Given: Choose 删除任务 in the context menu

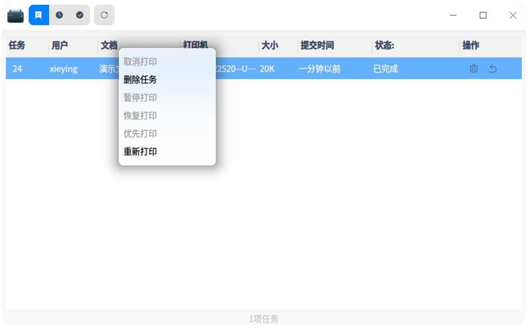Looking at the screenshot, I should pyautogui.click(x=140, y=80).
